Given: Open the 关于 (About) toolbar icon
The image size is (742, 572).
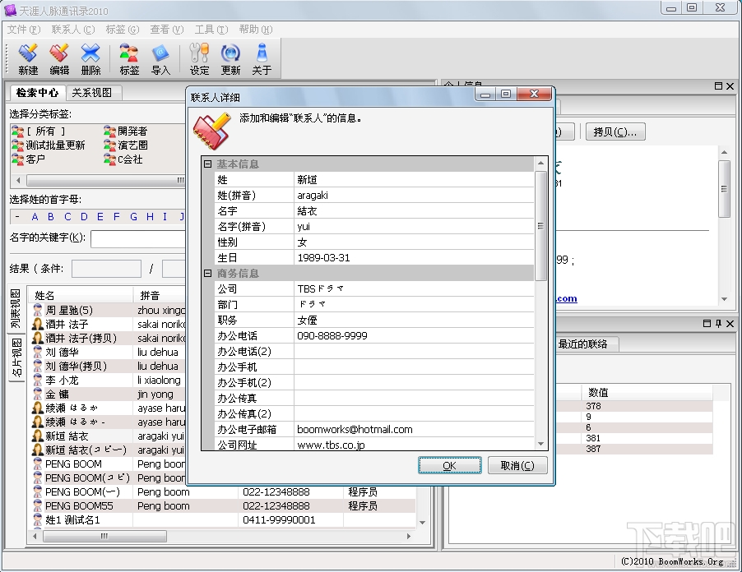Looking at the screenshot, I should point(262,58).
